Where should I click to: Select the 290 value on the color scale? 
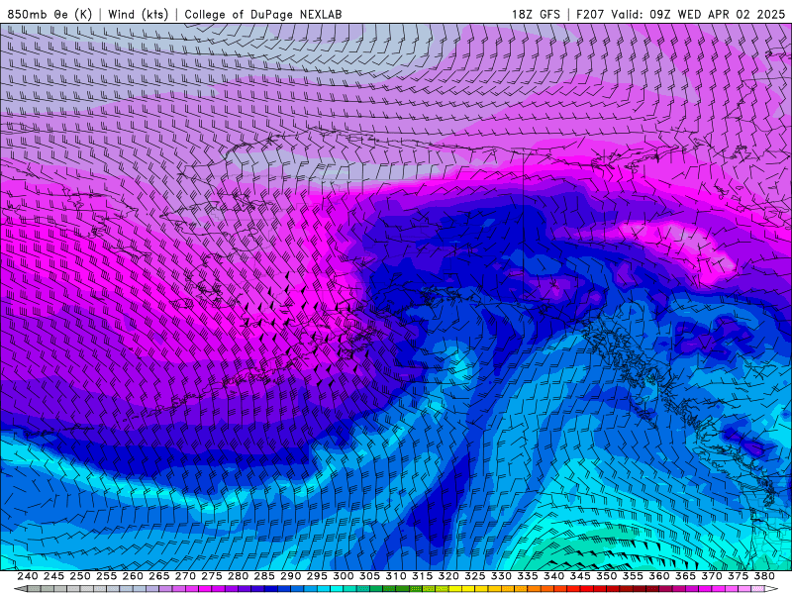pos(290,576)
